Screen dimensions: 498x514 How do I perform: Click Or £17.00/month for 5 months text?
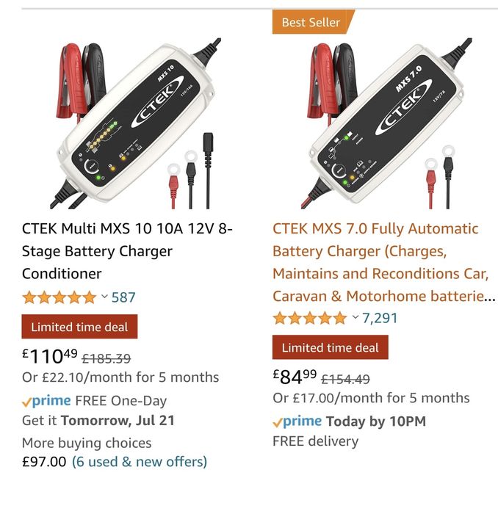371,398
